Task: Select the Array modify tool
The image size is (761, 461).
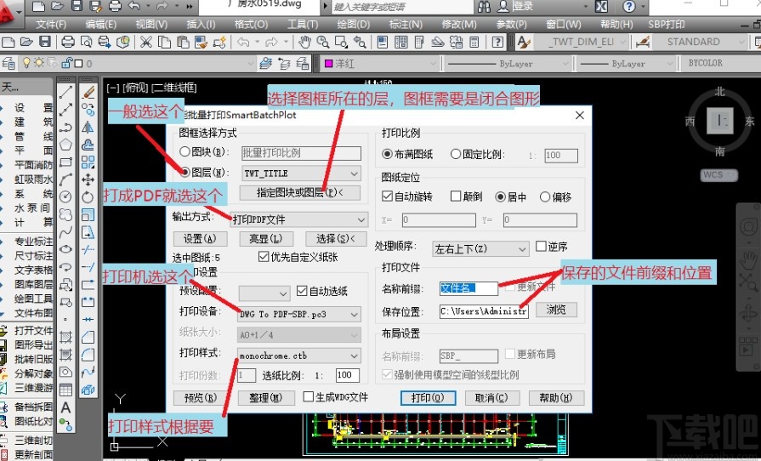Action: pyautogui.click(x=88, y=162)
